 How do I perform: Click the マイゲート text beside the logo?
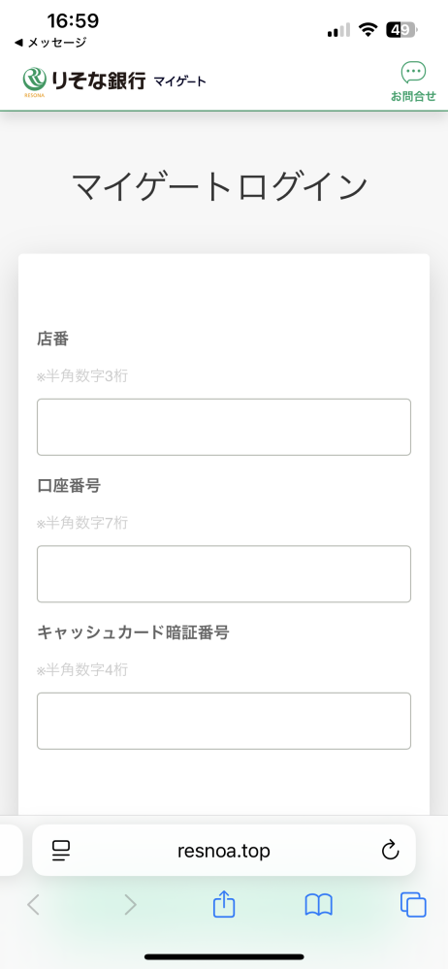coord(179,81)
